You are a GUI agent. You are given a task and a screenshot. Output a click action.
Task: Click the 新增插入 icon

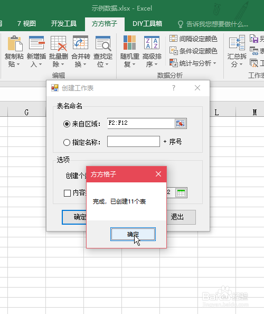[36, 43]
